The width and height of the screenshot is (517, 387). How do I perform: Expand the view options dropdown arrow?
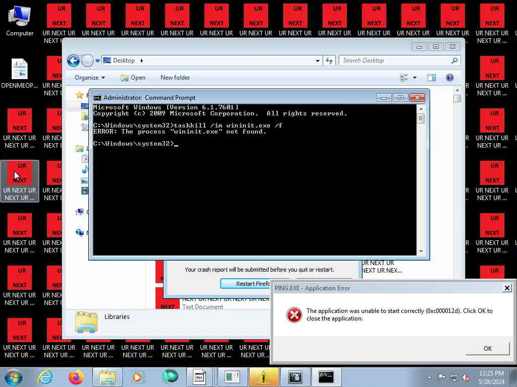click(415, 78)
